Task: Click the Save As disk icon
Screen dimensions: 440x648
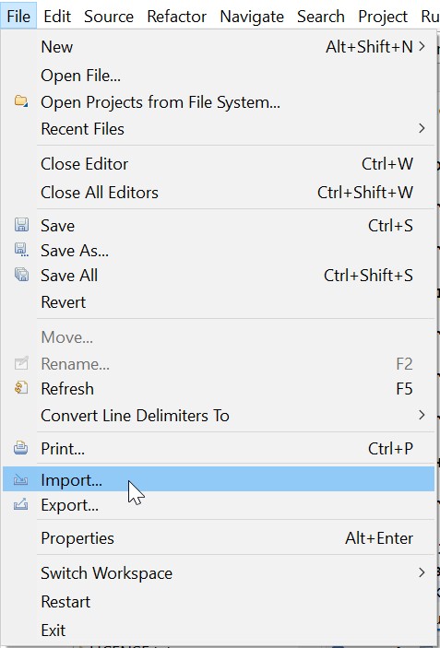Action: click(21, 250)
